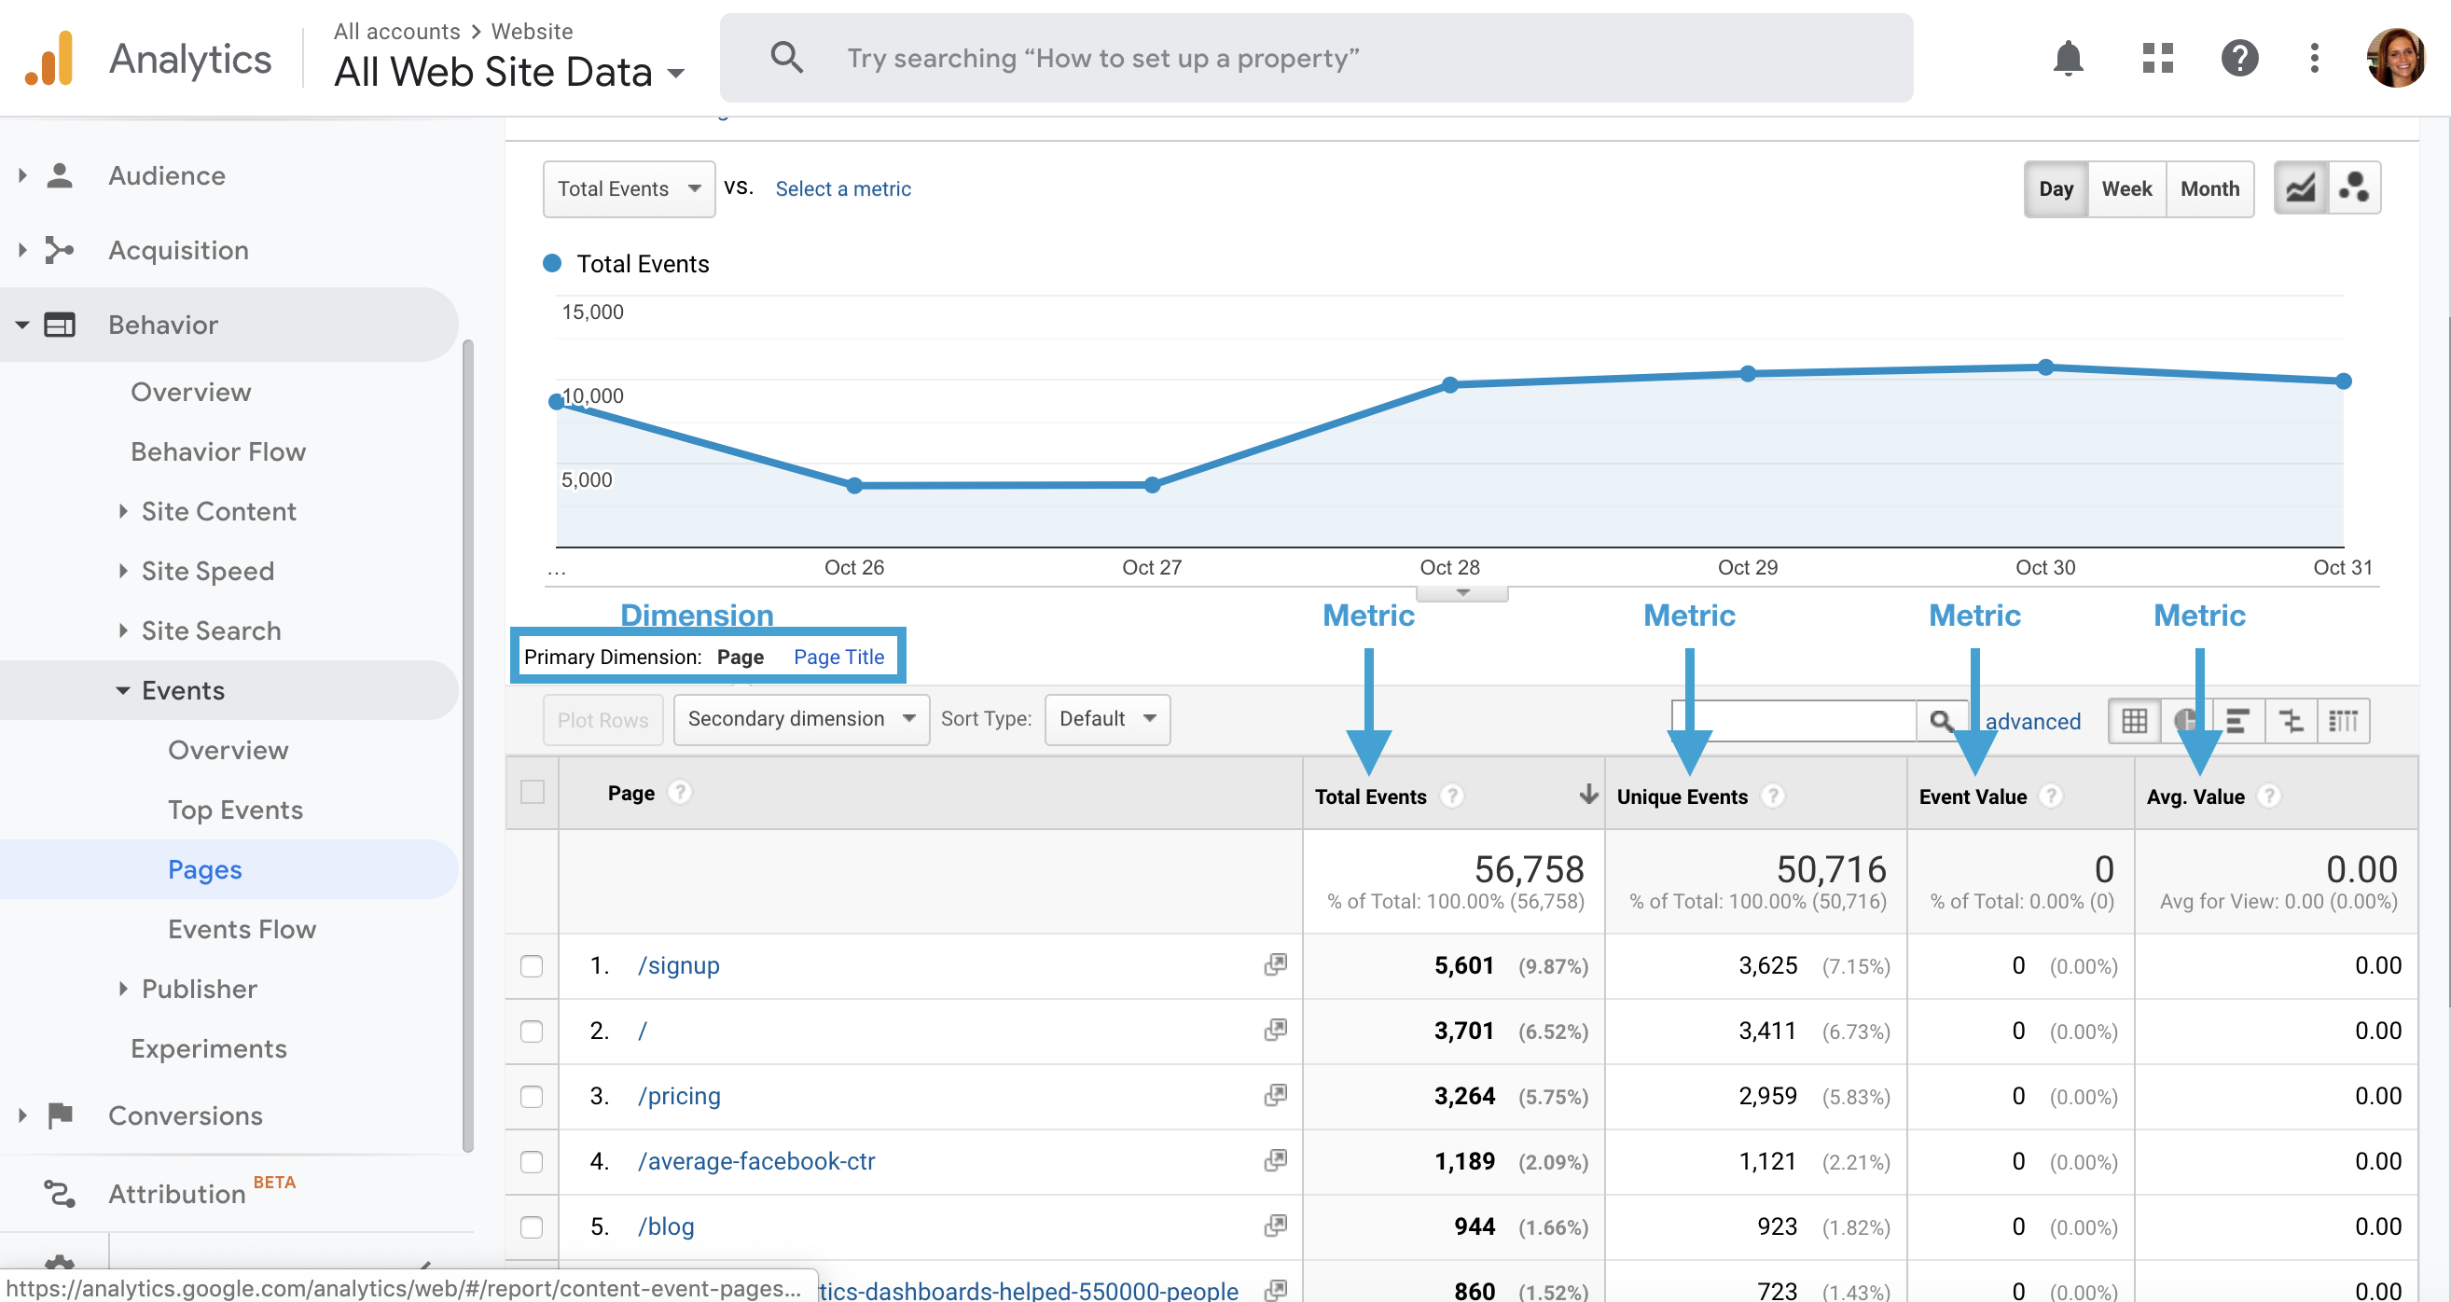Open the Sort Type Default dropdown
Viewport: 2451px width, 1302px height.
pos(1106,719)
